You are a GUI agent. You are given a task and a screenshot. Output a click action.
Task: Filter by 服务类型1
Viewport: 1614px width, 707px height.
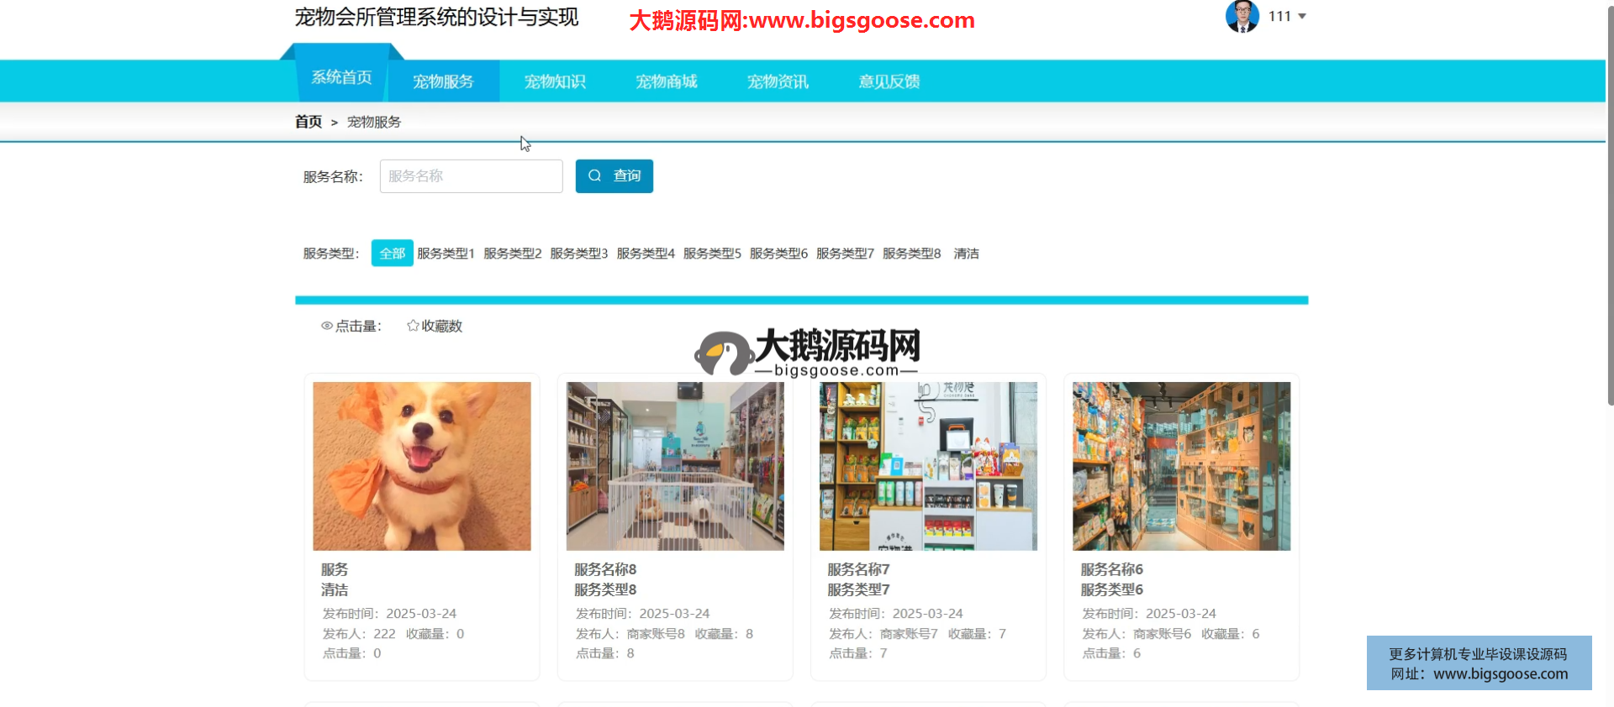tap(446, 254)
